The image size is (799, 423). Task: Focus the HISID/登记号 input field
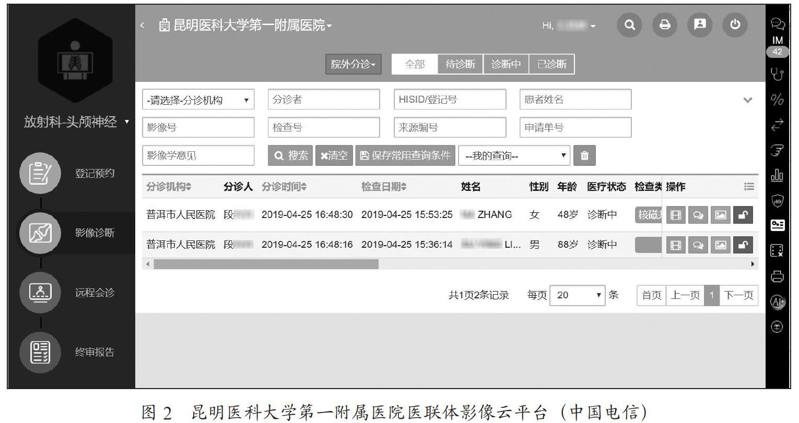pos(450,100)
